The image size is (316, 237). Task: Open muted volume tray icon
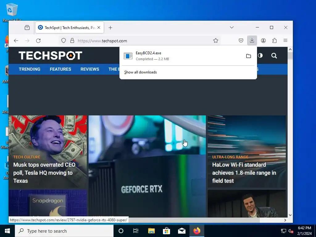pyautogui.click(x=291, y=231)
